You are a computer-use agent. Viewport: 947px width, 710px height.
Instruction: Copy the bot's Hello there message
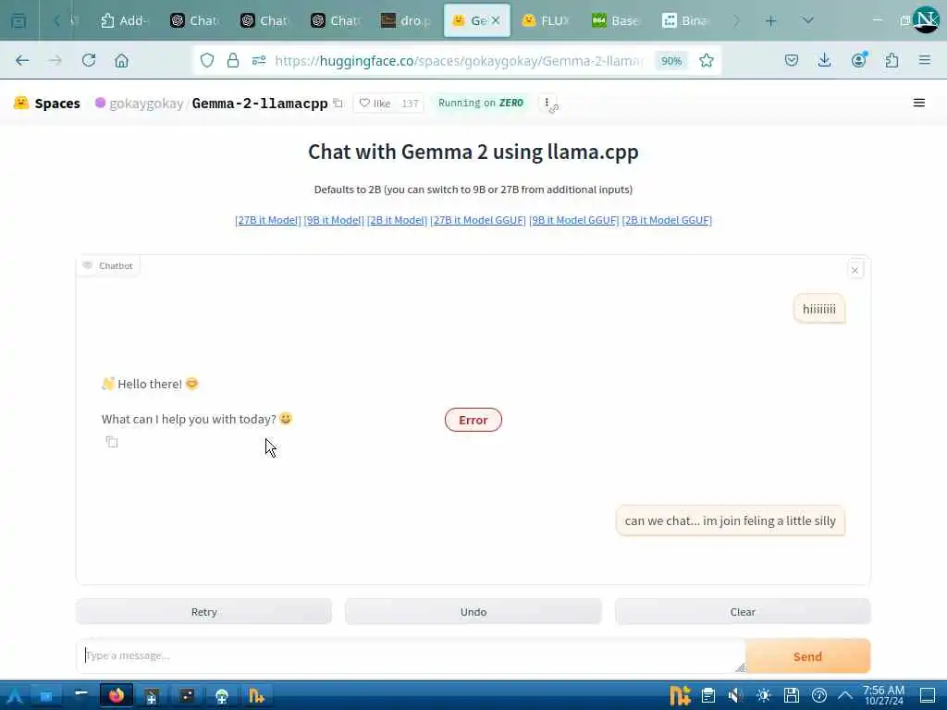click(112, 442)
